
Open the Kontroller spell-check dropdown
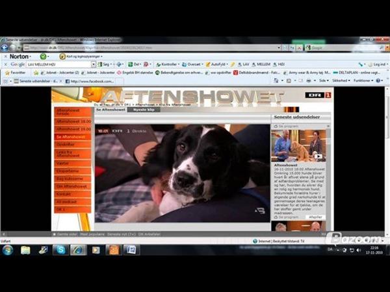click(168, 64)
